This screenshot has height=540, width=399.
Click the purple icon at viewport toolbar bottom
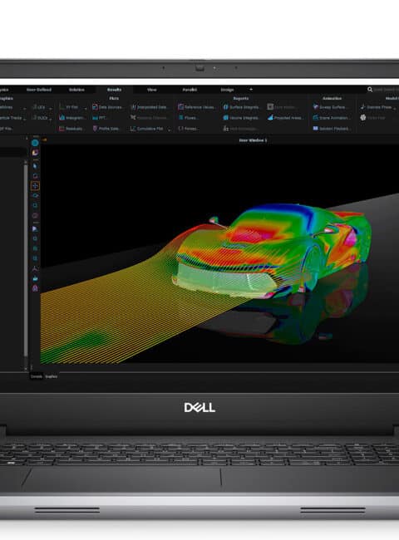(35, 288)
